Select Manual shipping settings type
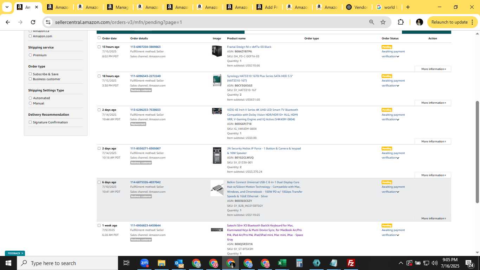 pos(30,103)
